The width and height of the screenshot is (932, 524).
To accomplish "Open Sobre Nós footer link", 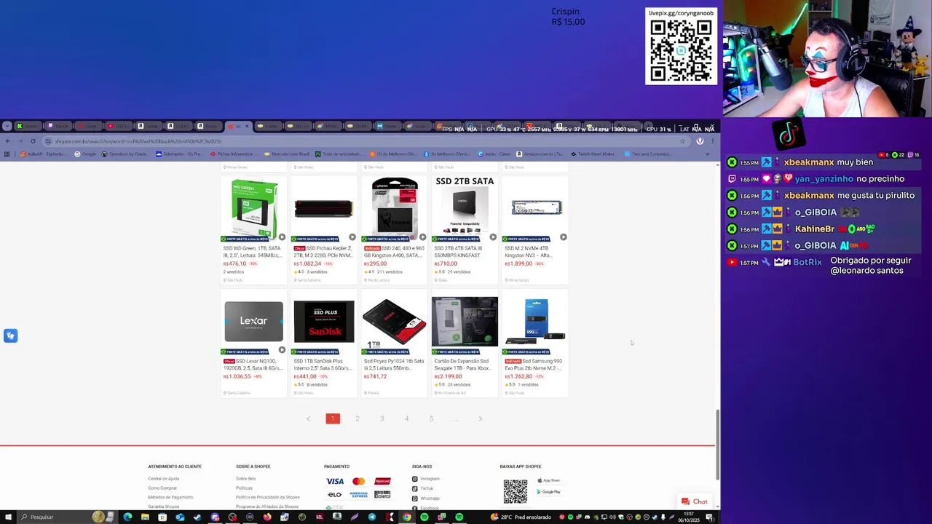I will coord(245,479).
